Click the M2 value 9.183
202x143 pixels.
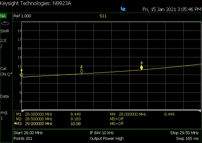(x=76, y=119)
